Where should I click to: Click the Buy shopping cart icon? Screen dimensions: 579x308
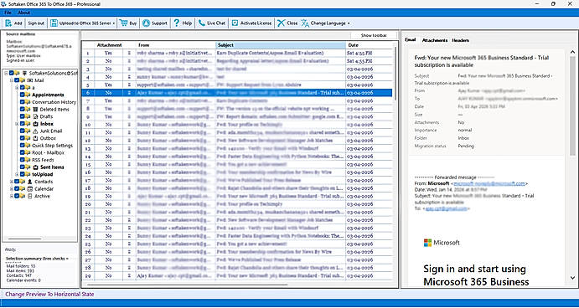pos(123,23)
